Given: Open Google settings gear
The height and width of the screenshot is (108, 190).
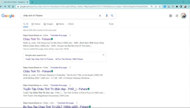Looking at the screenshot, I should tap(170, 16).
